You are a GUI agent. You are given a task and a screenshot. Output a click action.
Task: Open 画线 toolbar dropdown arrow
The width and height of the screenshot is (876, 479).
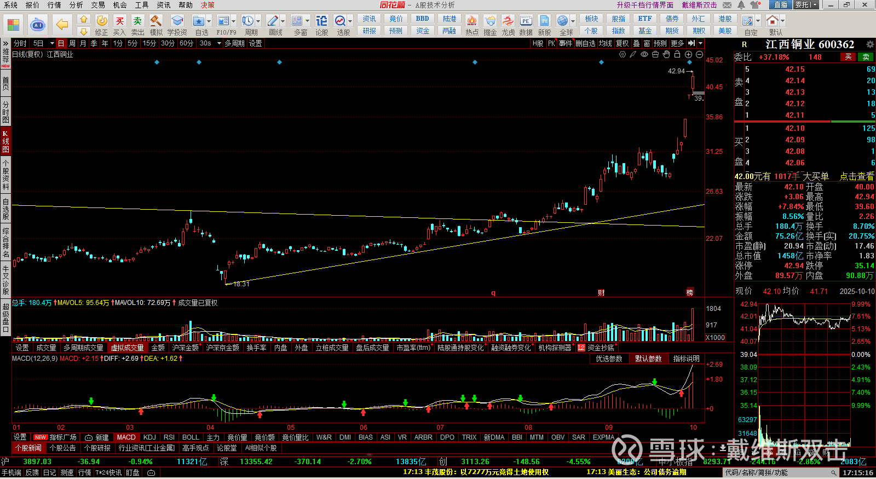(283, 21)
